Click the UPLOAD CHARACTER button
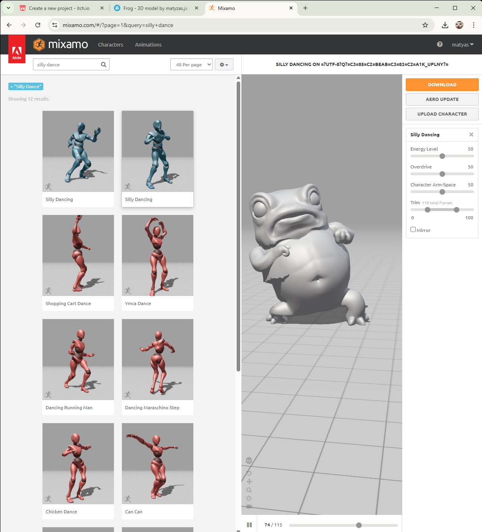Image resolution: width=482 pixels, height=532 pixels. [442, 114]
